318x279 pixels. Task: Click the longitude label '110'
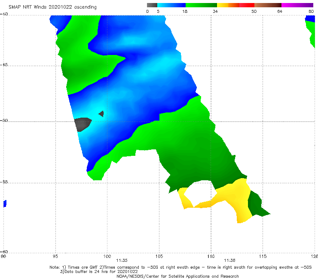coord(211,256)
